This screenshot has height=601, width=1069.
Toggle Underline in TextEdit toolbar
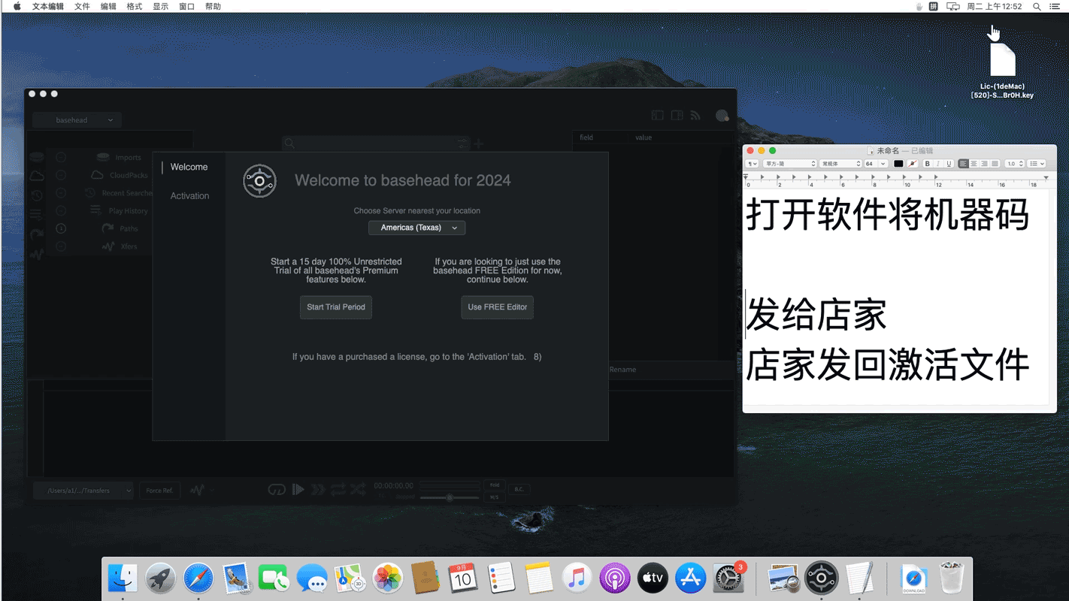(949, 164)
